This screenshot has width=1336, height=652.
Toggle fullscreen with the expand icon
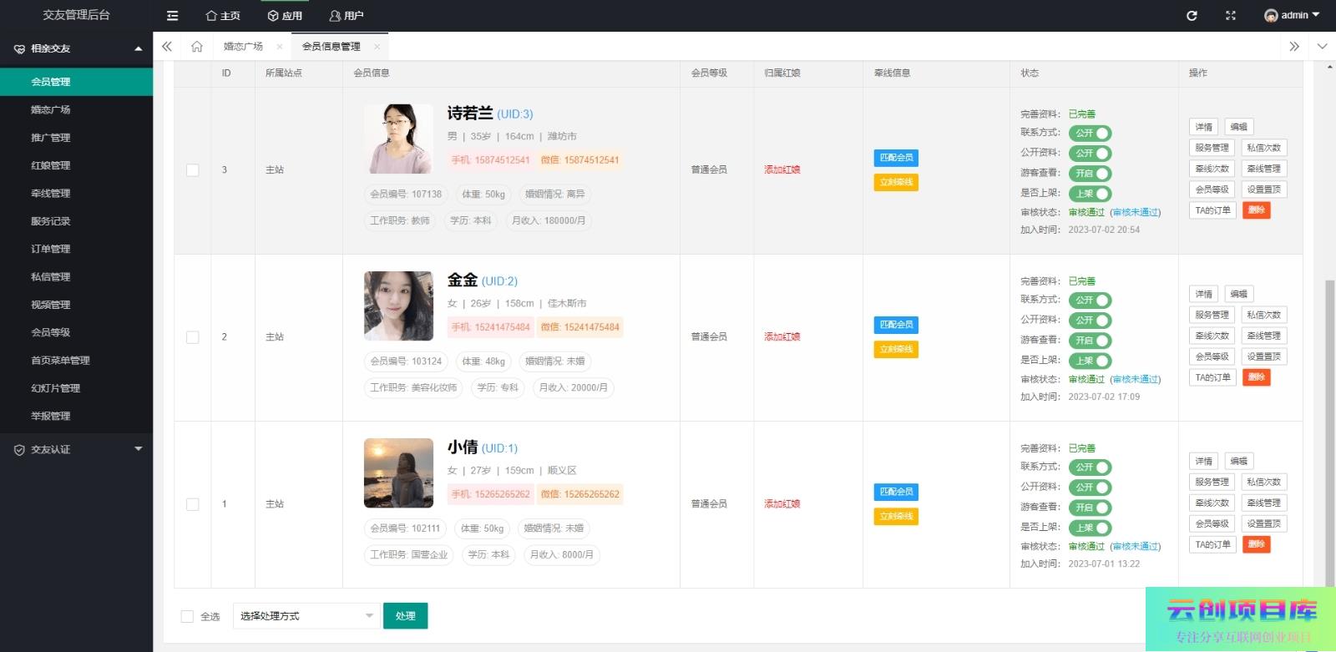tap(1230, 16)
